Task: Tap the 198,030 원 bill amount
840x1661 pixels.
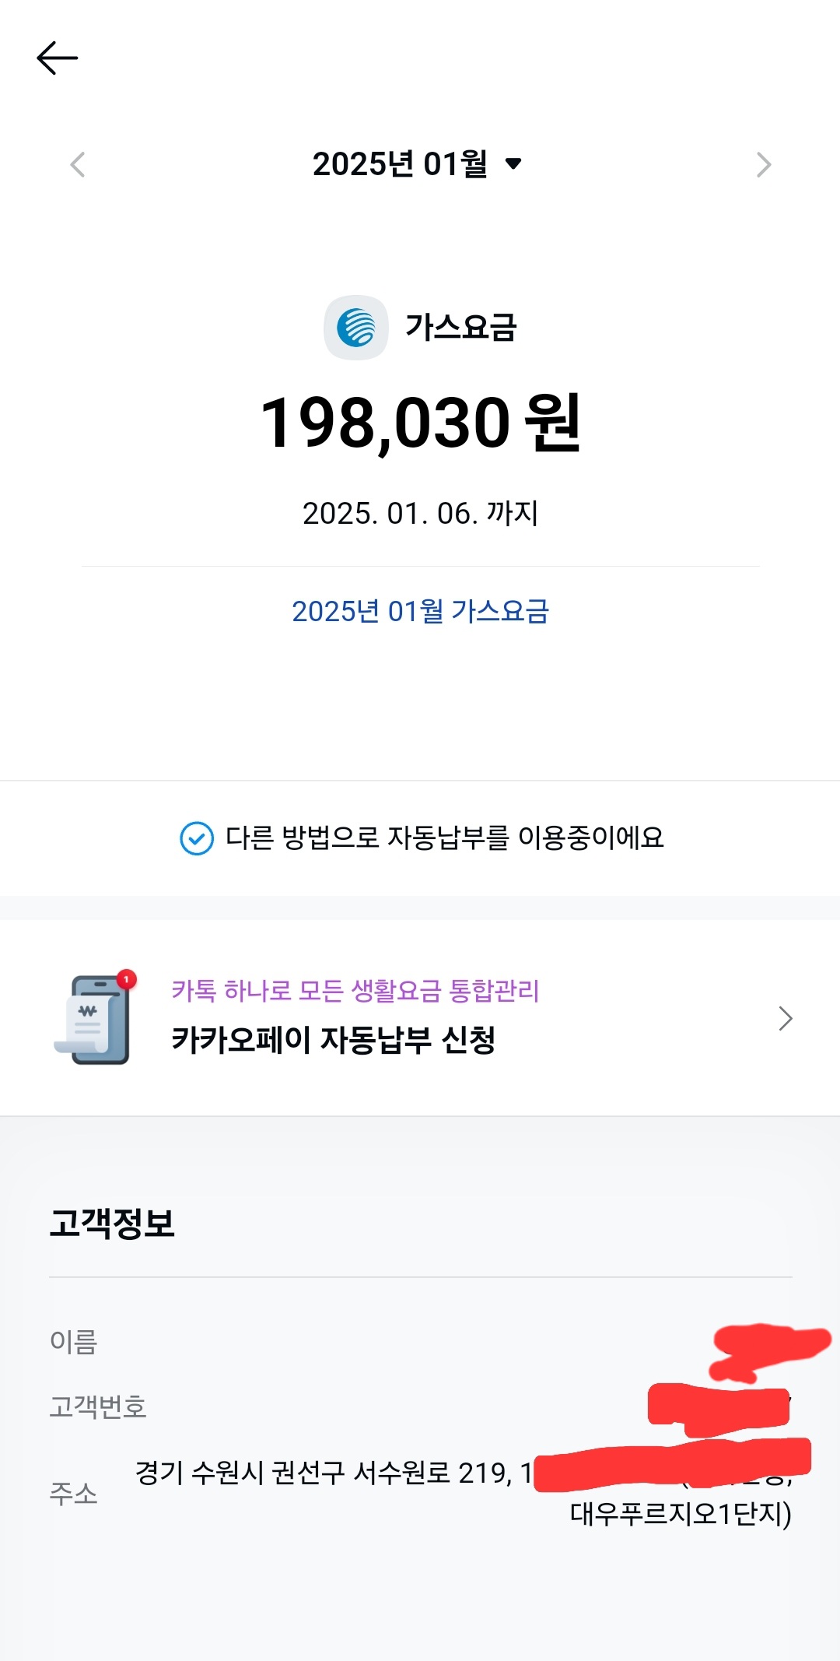Action: pos(420,423)
